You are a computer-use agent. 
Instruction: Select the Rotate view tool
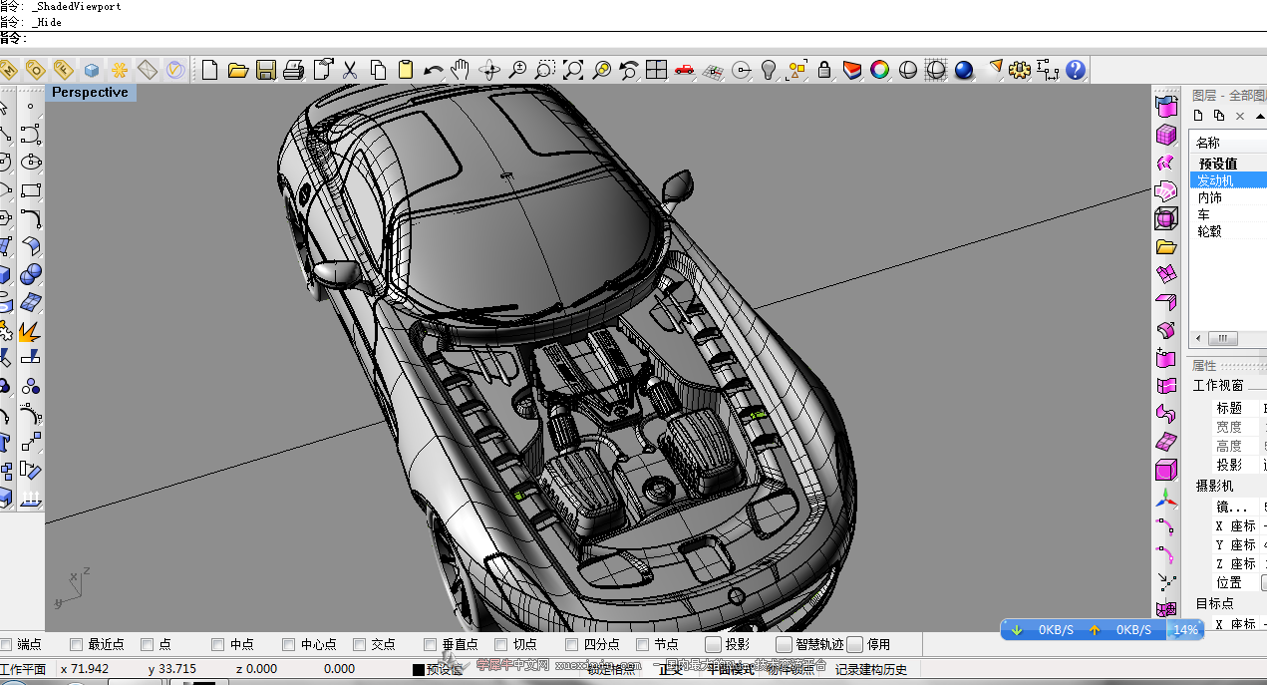click(x=488, y=70)
